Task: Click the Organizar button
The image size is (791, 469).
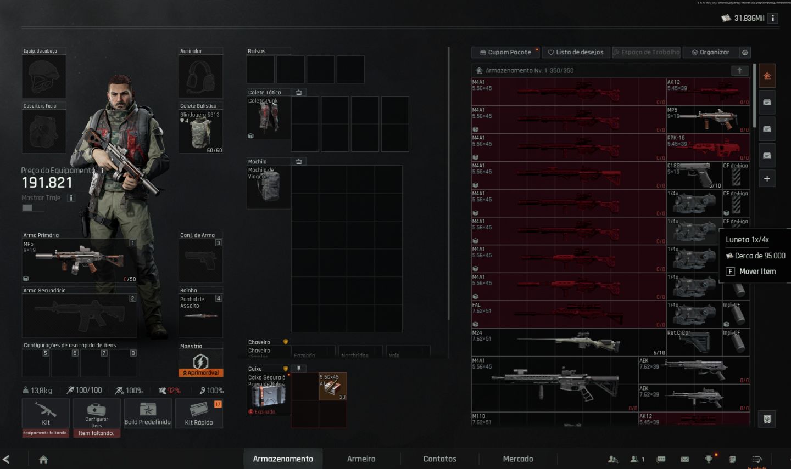Action: coord(710,52)
